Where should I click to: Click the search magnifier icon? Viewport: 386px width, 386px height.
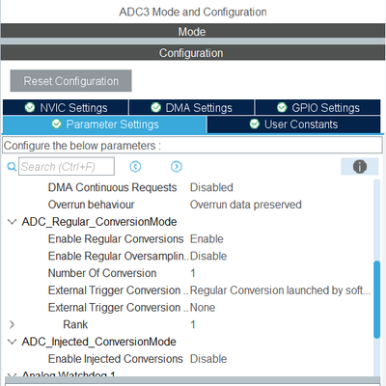[x=12, y=167]
